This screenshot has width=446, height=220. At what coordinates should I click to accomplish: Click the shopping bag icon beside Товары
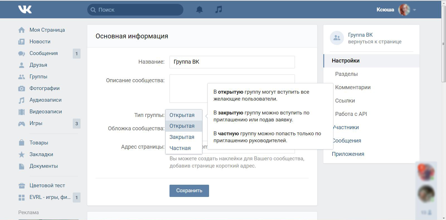21,142
